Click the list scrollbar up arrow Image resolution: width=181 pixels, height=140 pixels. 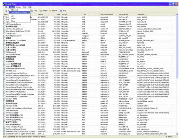(177, 14)
